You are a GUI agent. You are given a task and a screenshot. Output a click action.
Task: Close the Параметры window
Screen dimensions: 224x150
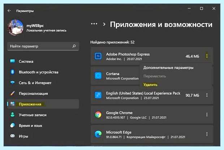coord(214,9)
